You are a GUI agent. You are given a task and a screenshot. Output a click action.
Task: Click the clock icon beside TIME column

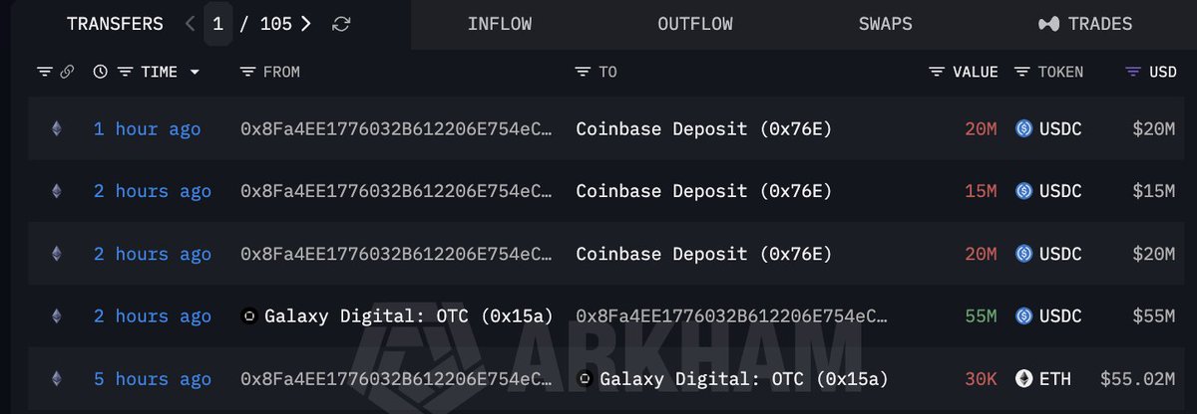point(100,72)
